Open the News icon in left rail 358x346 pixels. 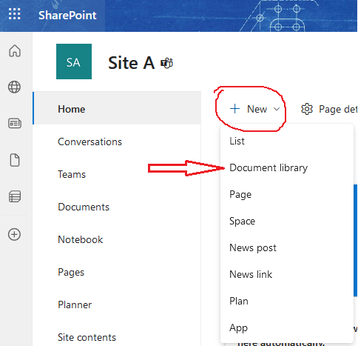coord(15,123)
